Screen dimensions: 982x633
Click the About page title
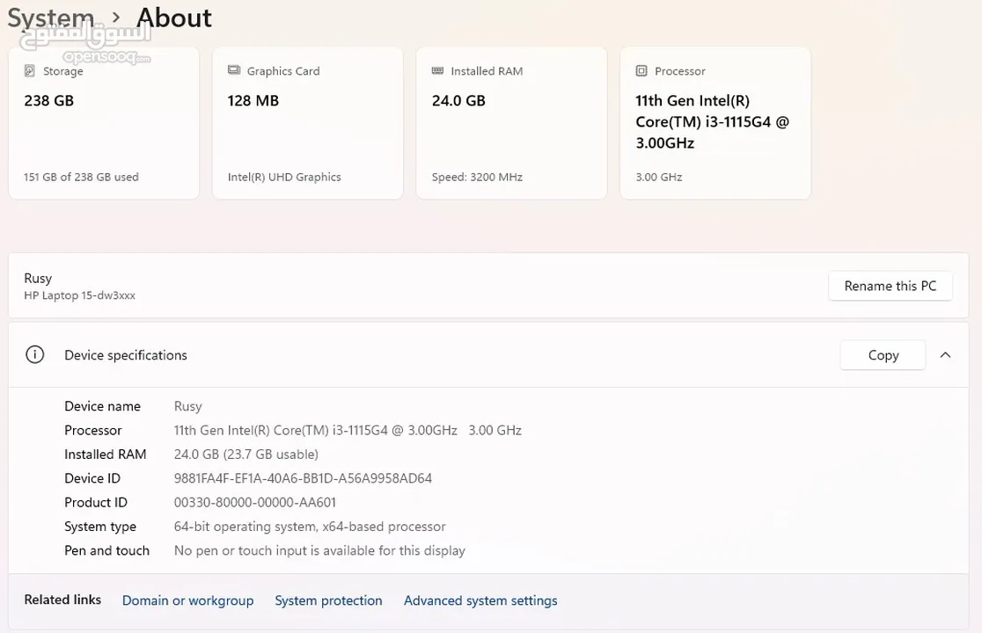tap(174, 18)
